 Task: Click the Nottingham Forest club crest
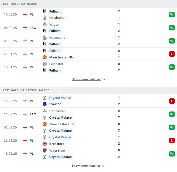(45, 18)
